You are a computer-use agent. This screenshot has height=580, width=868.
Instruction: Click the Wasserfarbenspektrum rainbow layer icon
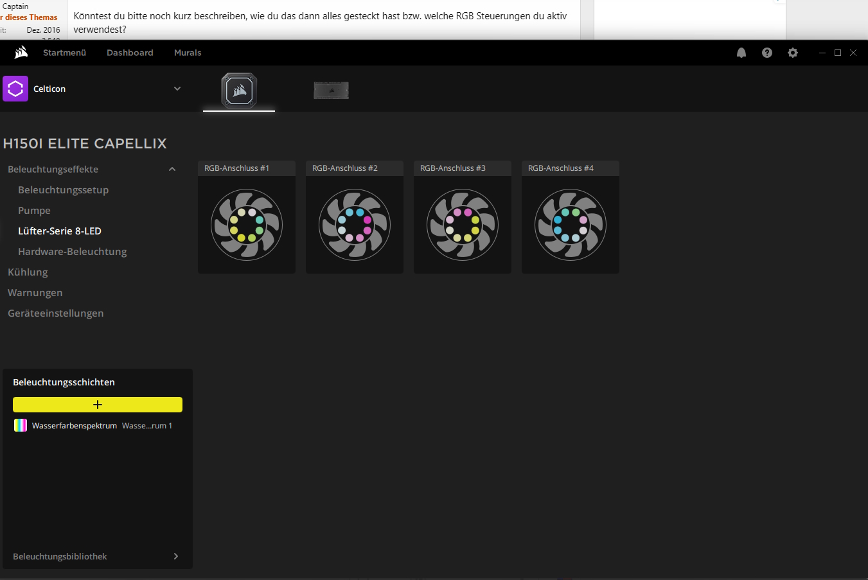21,425
